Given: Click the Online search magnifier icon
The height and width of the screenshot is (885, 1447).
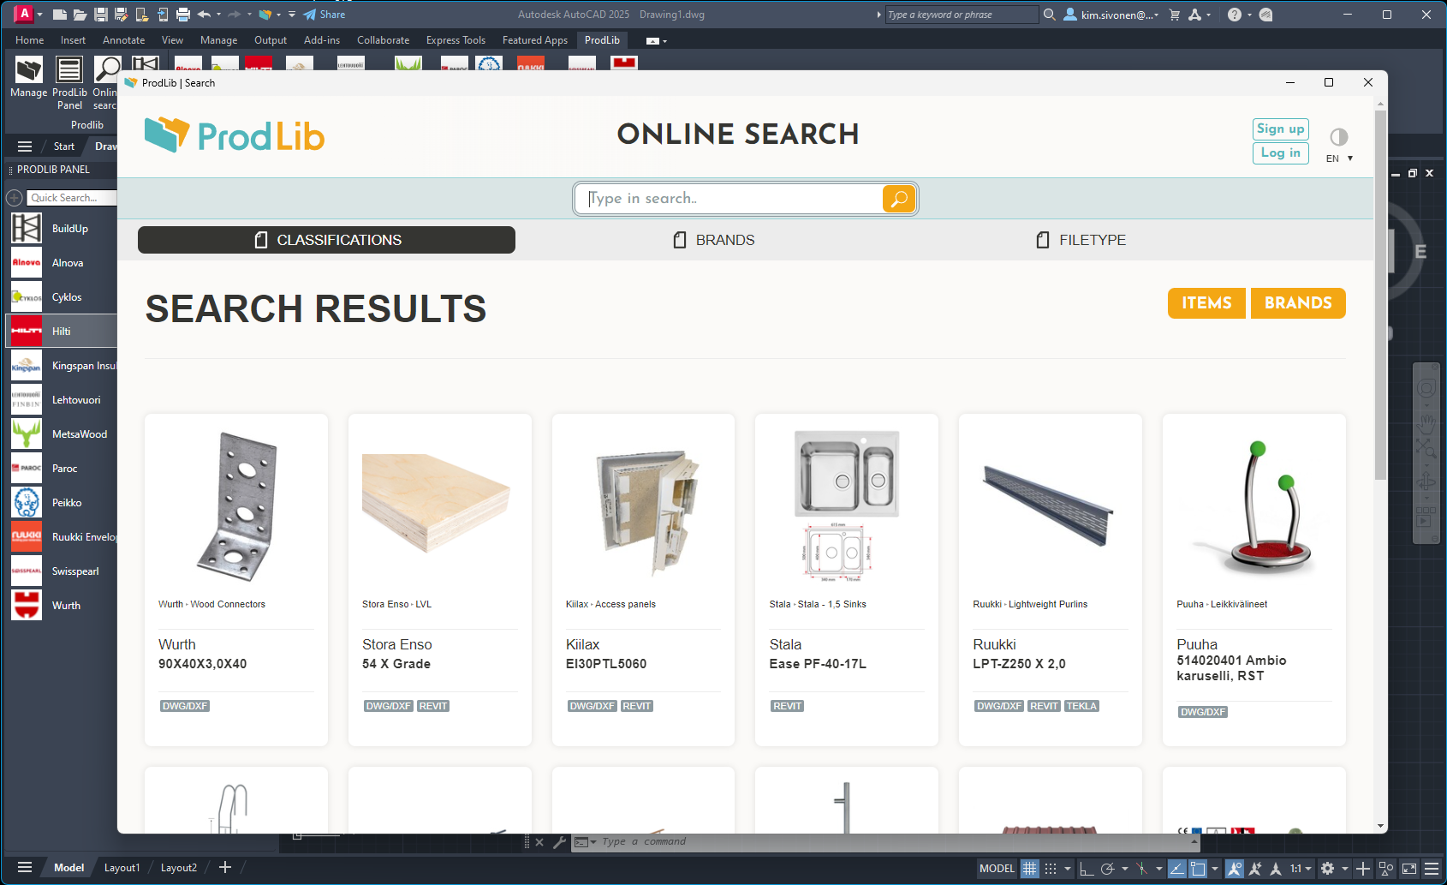Looking at the screenshot, I should [106, 83].
